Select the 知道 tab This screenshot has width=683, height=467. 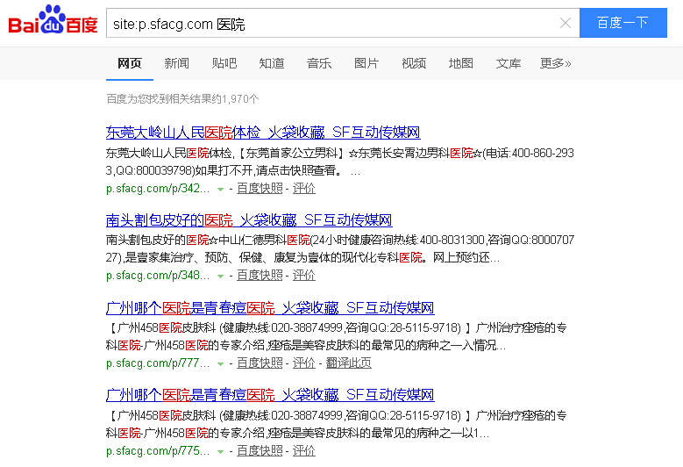(x=272, y=63)
